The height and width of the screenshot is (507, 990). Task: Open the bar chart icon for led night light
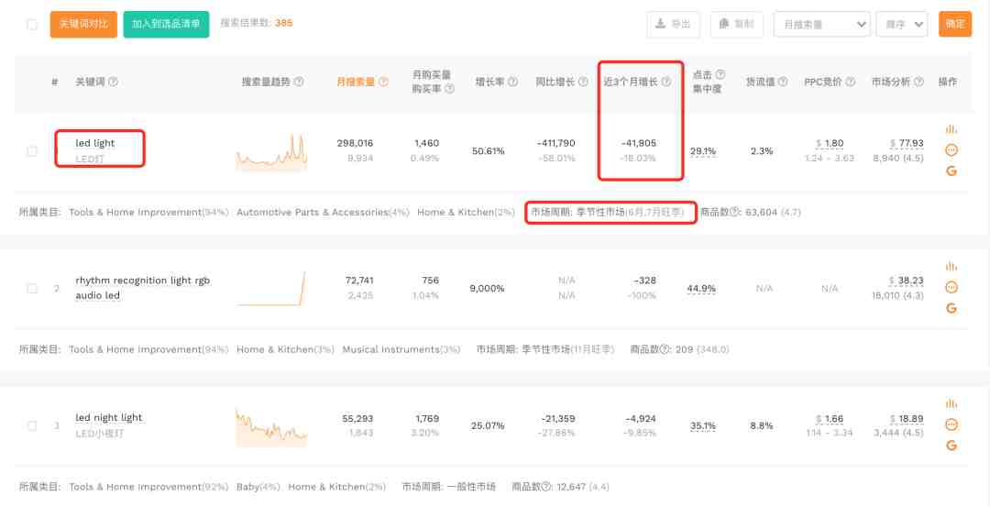pyautogui.click(x=951, y=403)
